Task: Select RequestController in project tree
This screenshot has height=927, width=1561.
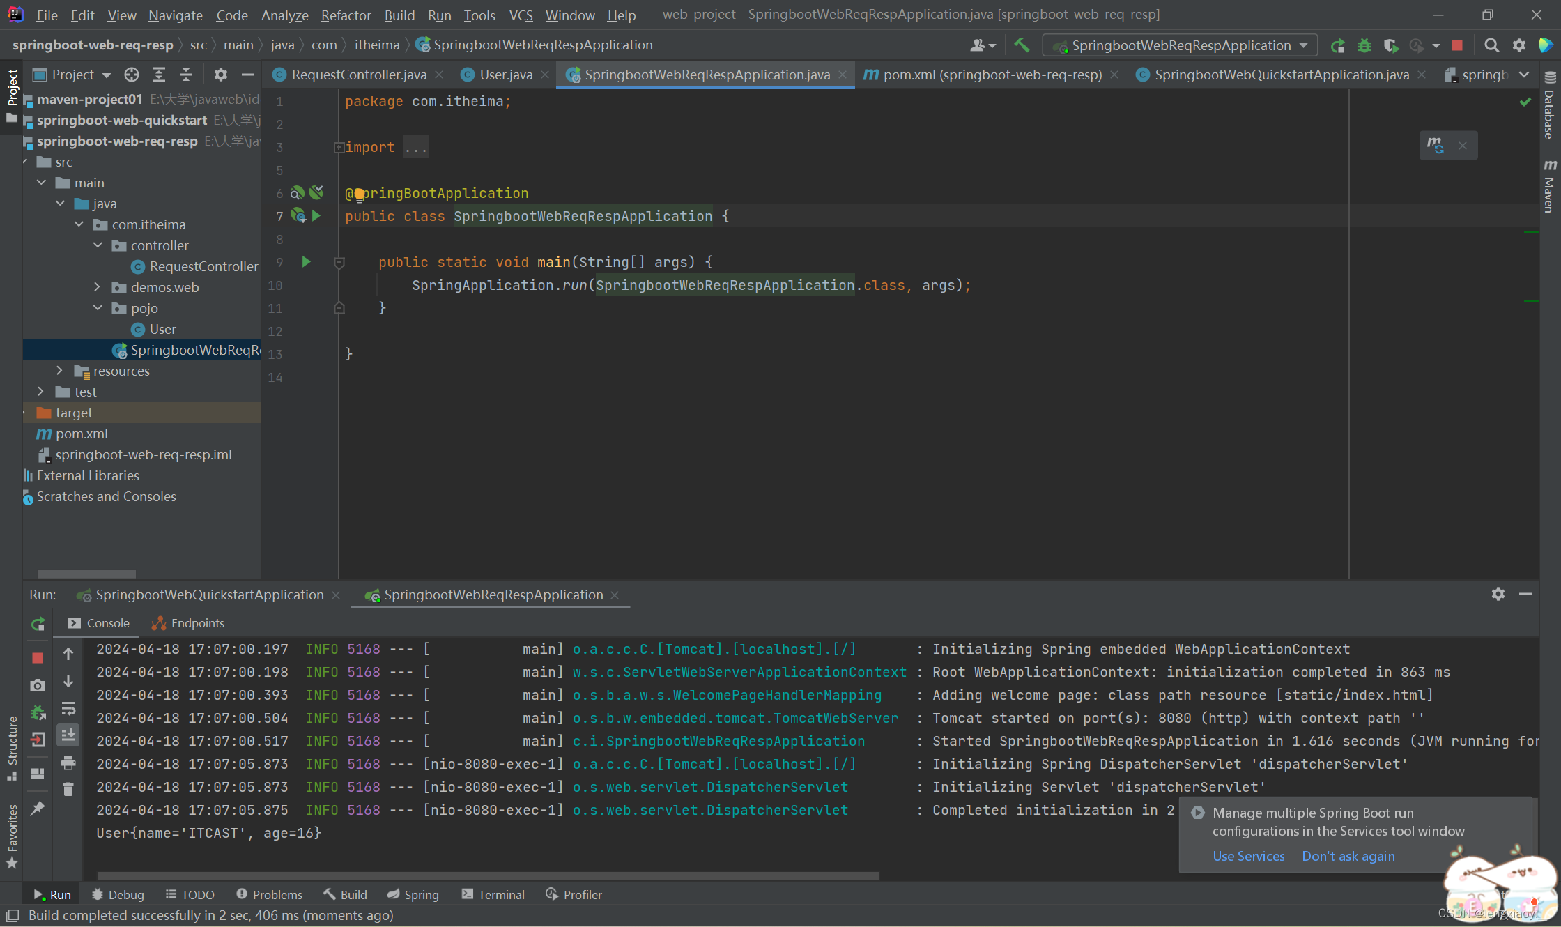Action: [x=203, y=266]
